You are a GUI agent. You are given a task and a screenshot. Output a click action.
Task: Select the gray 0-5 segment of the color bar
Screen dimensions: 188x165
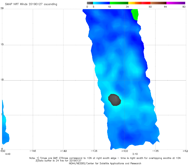point(90,3)
